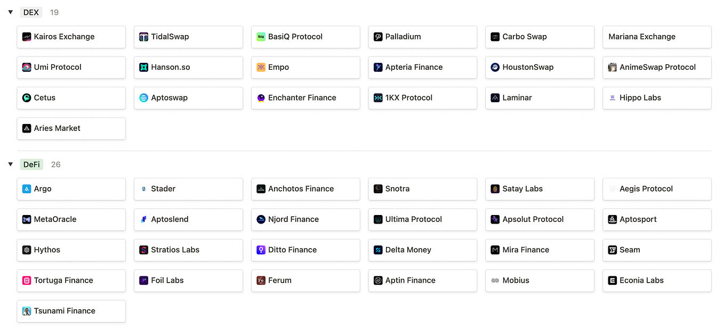Click the Kairos Exchange logo icon

click(x=27, y=37)
